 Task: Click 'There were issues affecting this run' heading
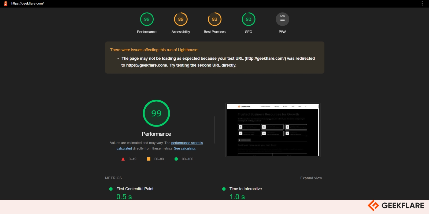[x=154, y=50]
